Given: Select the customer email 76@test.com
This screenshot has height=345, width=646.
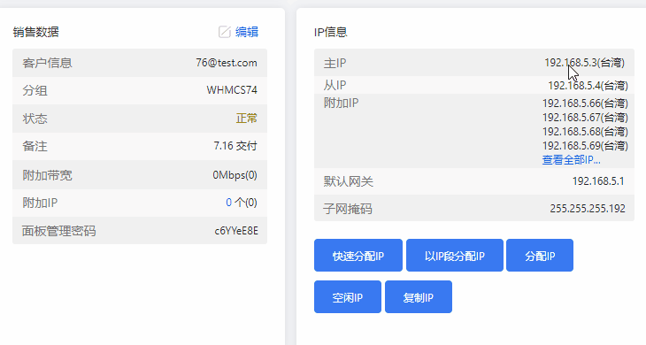Looking at the screenshot, I should (227, 63).
